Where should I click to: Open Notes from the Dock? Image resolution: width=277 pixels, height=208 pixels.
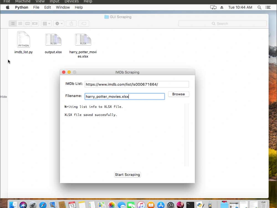point(82,205)
